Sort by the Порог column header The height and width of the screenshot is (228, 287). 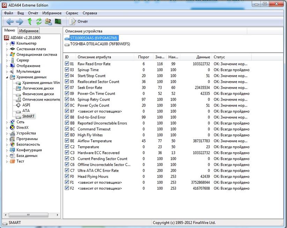coord(143,57)
